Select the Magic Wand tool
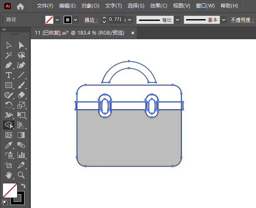This screenshot has height=208, width=256. tap(8, 55)
